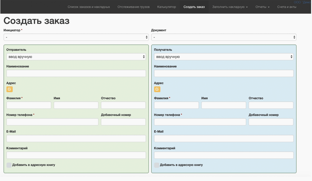The height and width of the screenshot is (181, 312).
Task: Click the sender Фамилия field
Action: [29, 105]
